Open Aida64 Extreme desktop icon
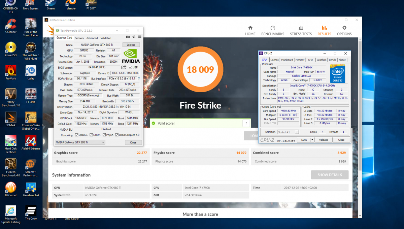 (x=31, y=143)
